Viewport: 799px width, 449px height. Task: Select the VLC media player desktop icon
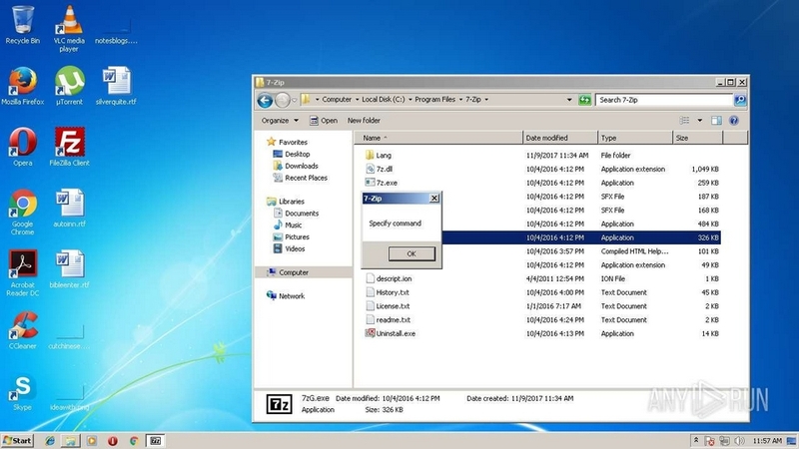point(68,20)
